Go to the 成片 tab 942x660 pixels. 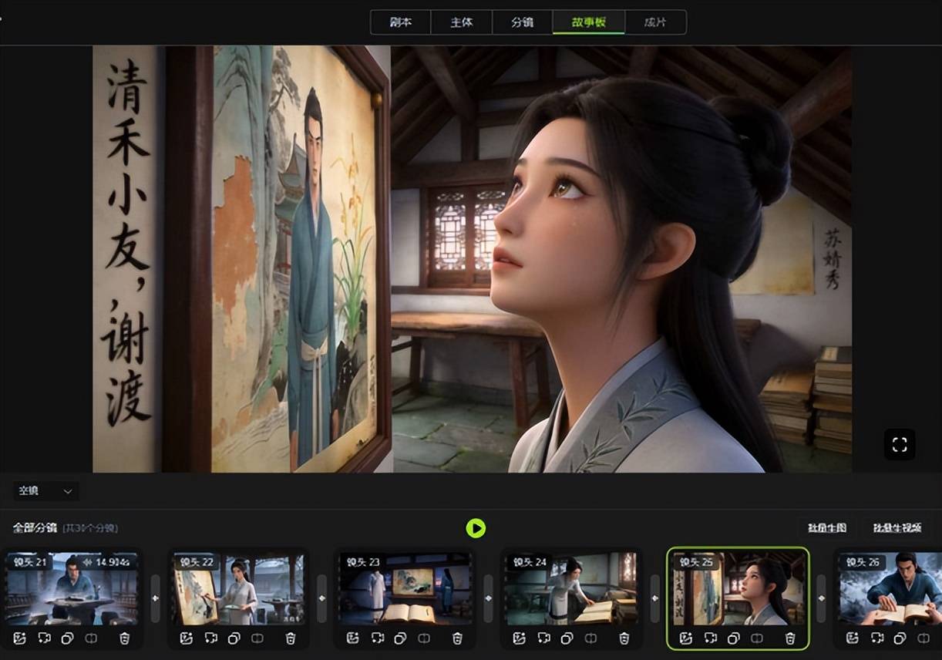coord(655,22)
